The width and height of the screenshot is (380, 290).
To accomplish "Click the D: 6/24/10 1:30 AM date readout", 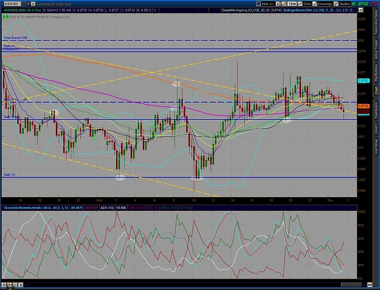I will (x=57, y=10).
